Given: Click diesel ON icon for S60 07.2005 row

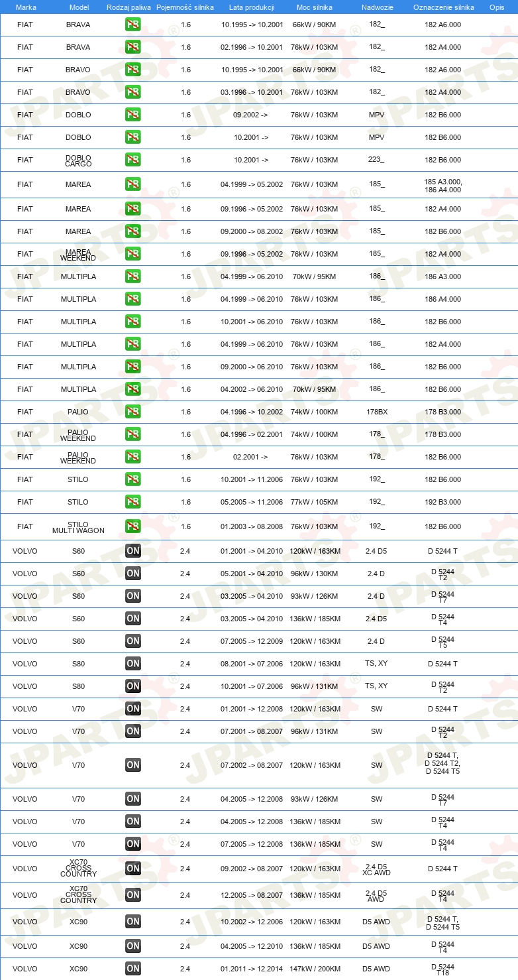Looking at the screenshot, I should tap(132, 641).
